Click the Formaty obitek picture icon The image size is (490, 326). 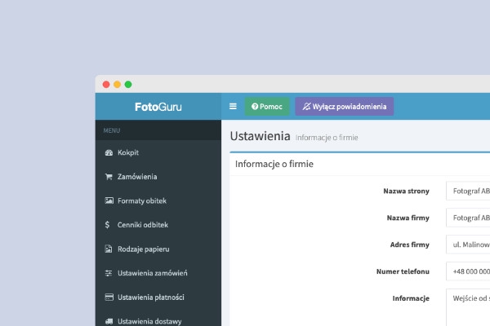pyautogui.click(x=109, y=200)
